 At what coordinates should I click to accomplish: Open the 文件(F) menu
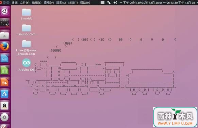[x=24, y=3]
